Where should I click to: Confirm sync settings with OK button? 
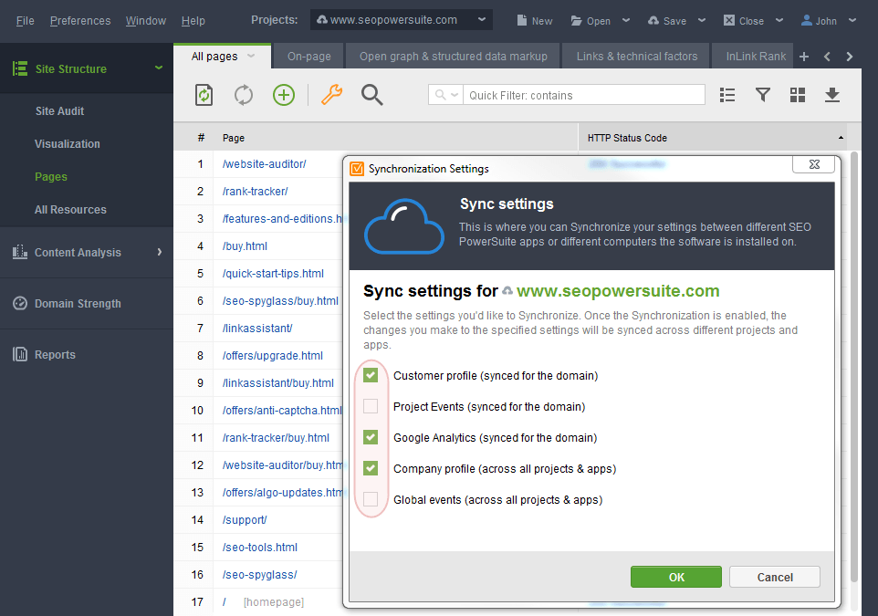(676, 577)
